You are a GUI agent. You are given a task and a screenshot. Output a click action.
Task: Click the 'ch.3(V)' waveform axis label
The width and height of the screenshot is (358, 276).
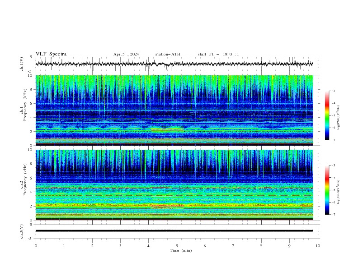22,231
